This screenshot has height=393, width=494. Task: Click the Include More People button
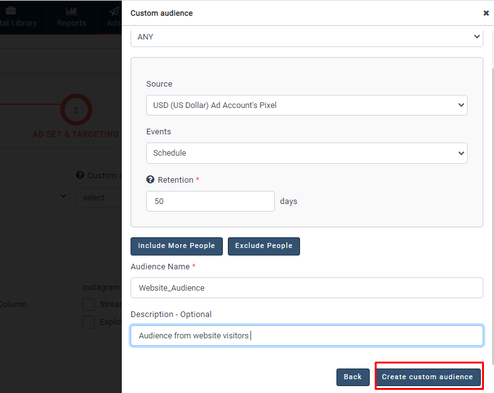click(x=176, y=246)
